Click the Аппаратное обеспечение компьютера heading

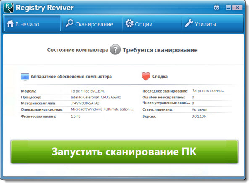(71, 77)
